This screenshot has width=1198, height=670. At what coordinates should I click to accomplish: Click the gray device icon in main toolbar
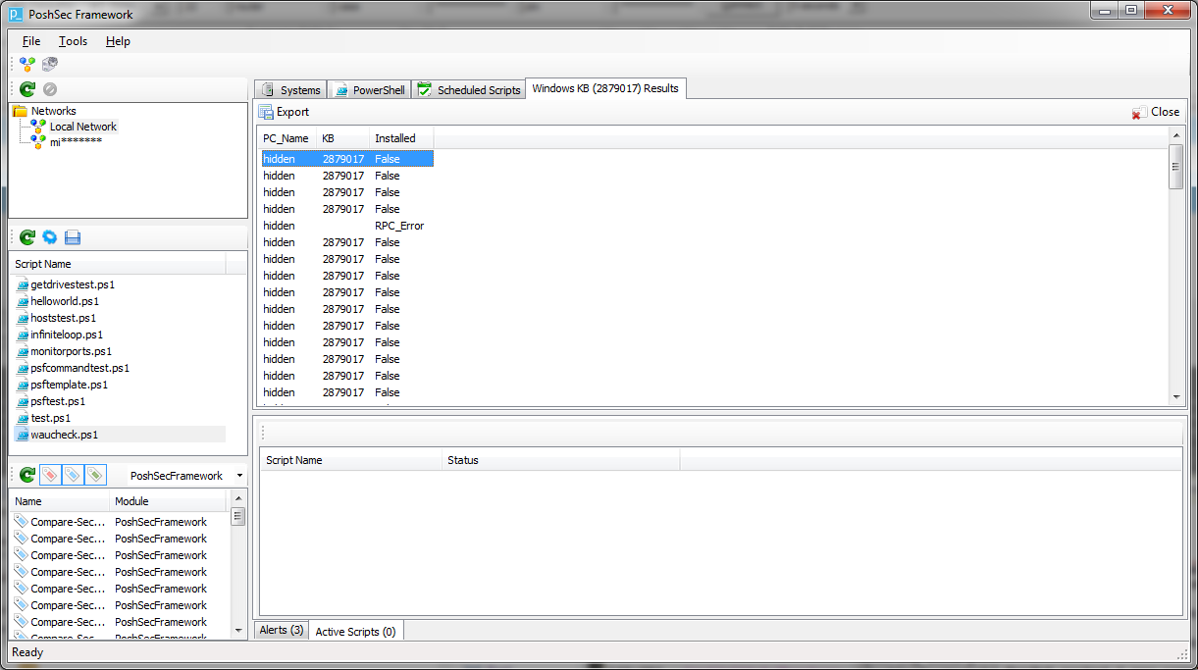coord(50,64)
